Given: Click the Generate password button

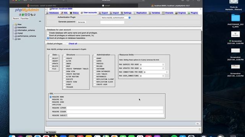Looking at the screenshot, I should (x=82, y=22).
